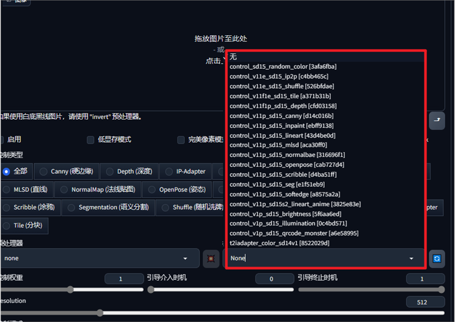Select Scribble (涂鸦) control type
The width and height of the screenshot is (455, 322).
(30, 207)
